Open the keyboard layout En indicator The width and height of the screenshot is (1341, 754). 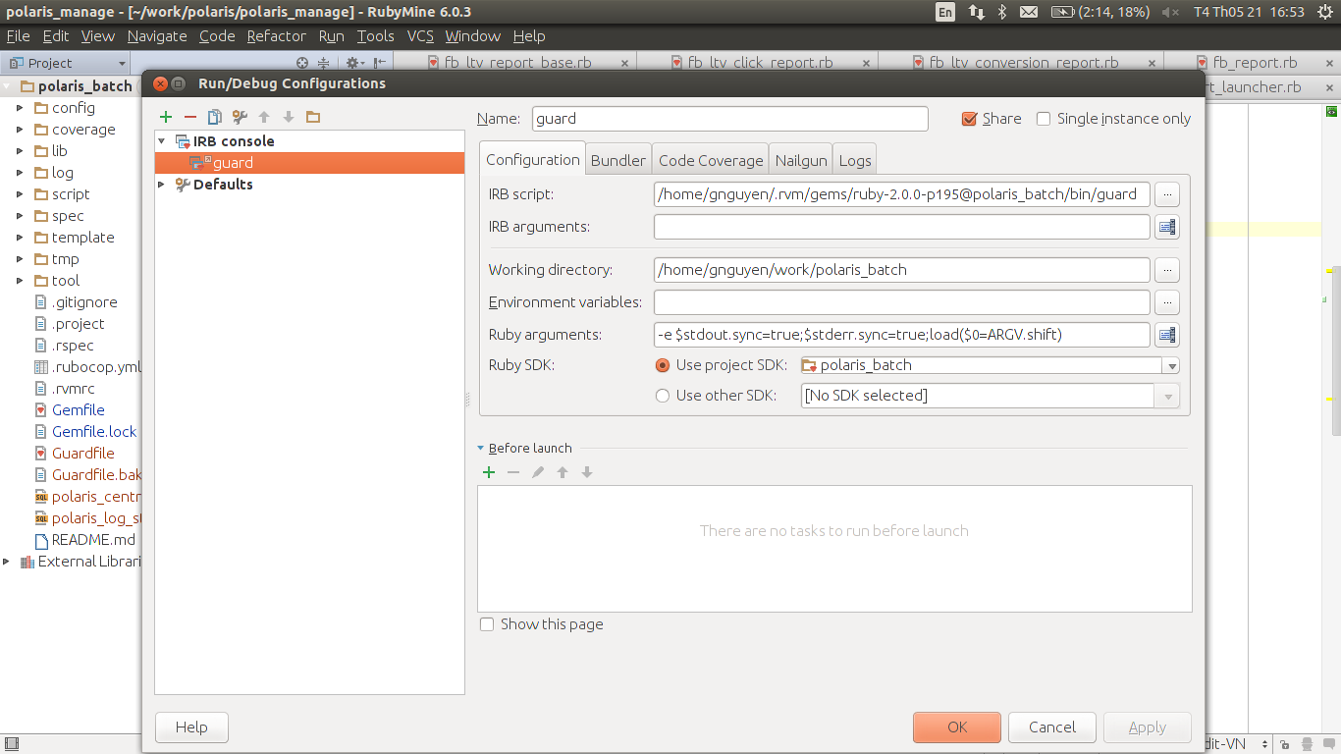click(x=945, y=12)
